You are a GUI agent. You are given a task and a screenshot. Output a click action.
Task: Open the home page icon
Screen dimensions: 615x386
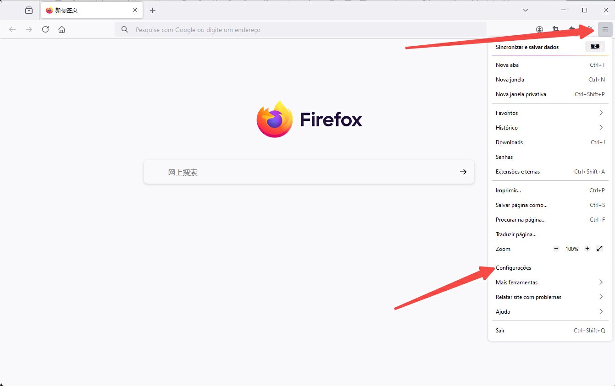click(x=62, y=29)
